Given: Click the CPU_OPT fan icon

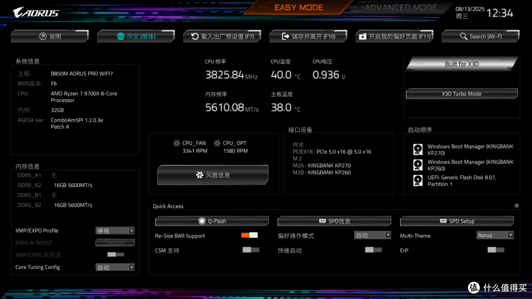Looking at the screenshot, I should (217, 143).
